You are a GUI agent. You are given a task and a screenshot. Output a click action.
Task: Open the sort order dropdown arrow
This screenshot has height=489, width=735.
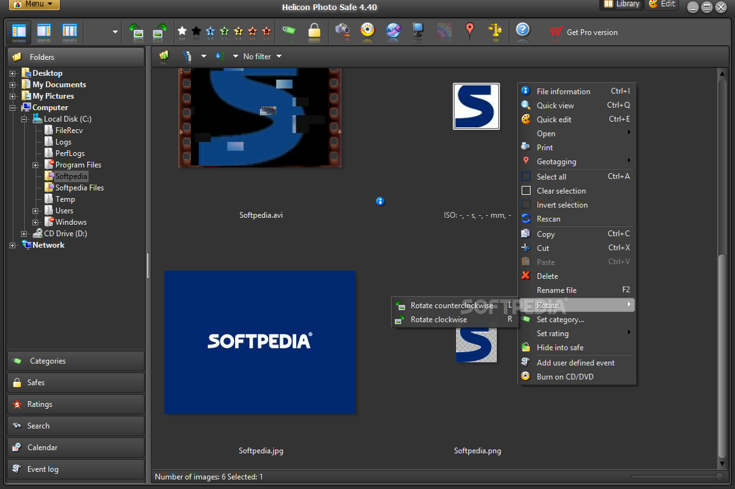(235, 56)
